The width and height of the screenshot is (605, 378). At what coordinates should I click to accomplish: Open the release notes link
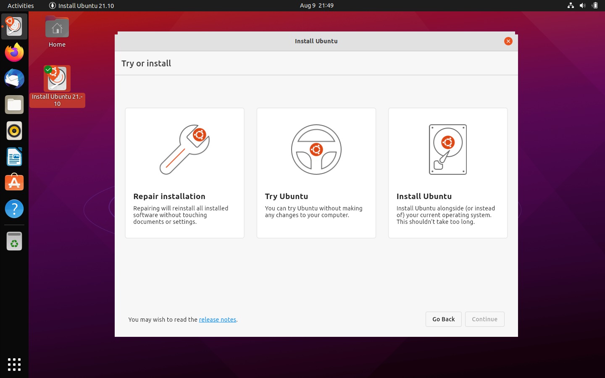pos(218,320)
